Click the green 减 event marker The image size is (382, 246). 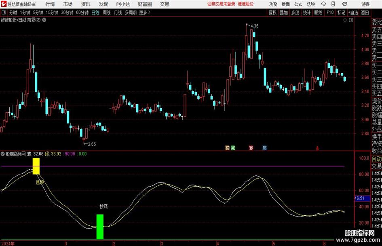(x=233, y=147)
